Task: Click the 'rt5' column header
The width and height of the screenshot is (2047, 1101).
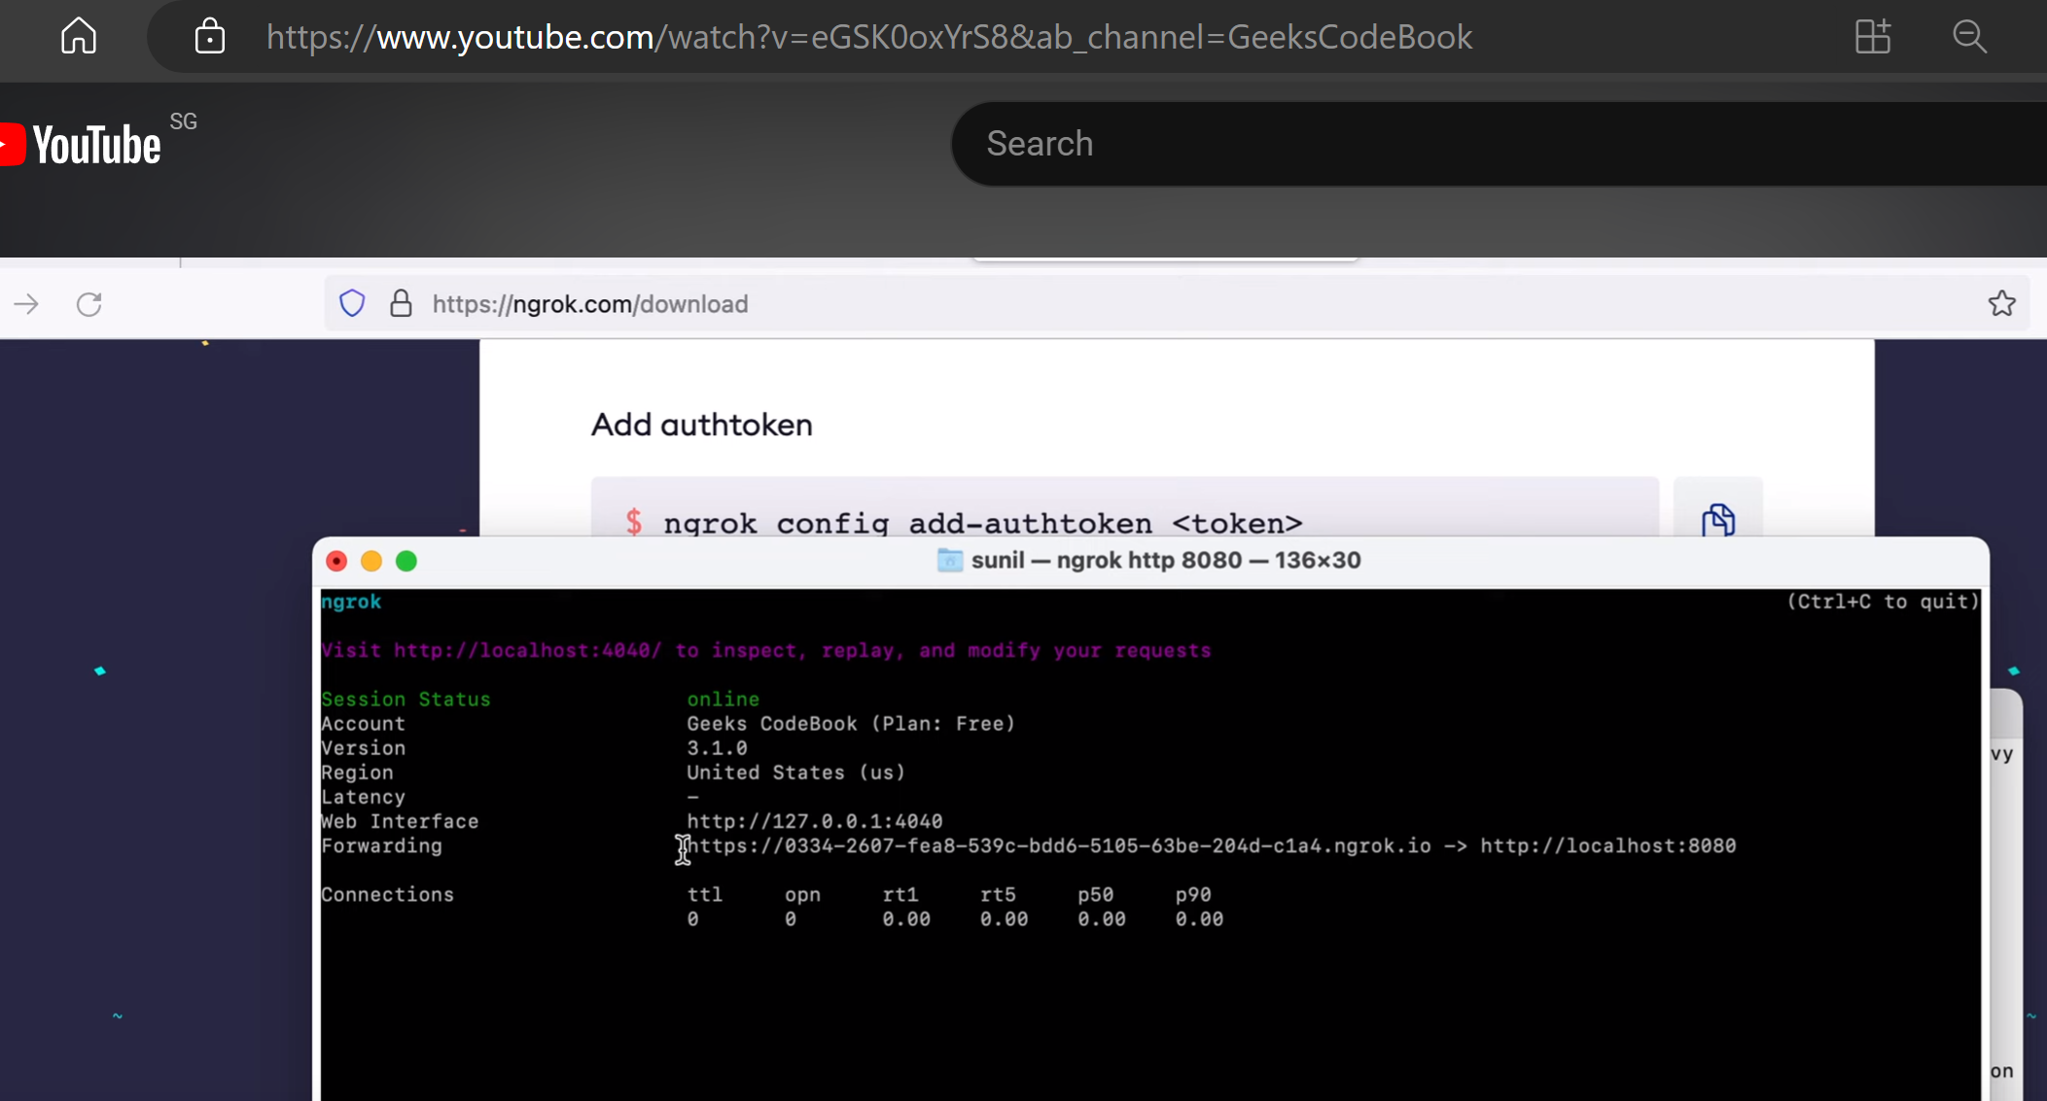Action: point(998,894)
